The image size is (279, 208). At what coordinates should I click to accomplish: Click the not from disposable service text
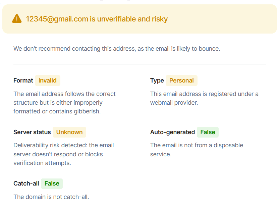pyautogui.click(x=197, y=150)
